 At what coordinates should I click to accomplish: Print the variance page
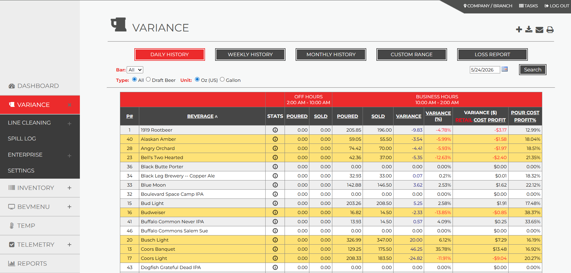pos(550,30)
